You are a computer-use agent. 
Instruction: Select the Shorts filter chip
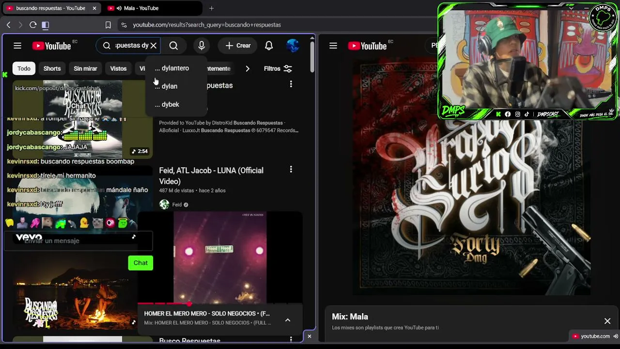click(52, 68)
